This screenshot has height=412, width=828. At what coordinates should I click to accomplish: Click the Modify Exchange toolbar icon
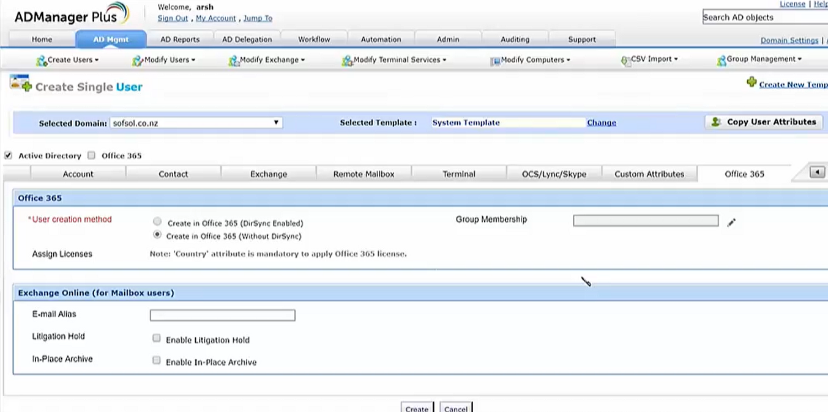233,61
